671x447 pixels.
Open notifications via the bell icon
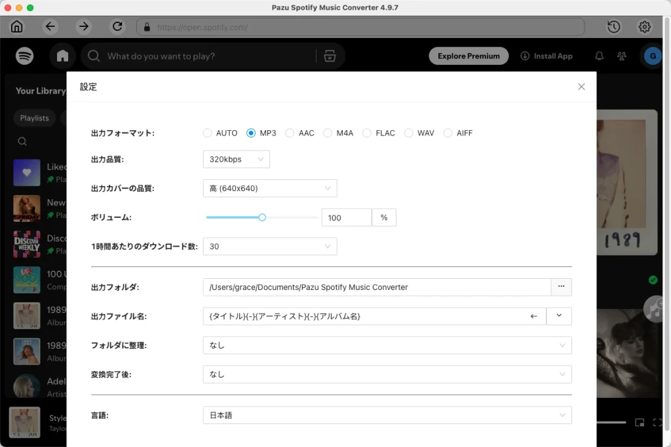599,56
